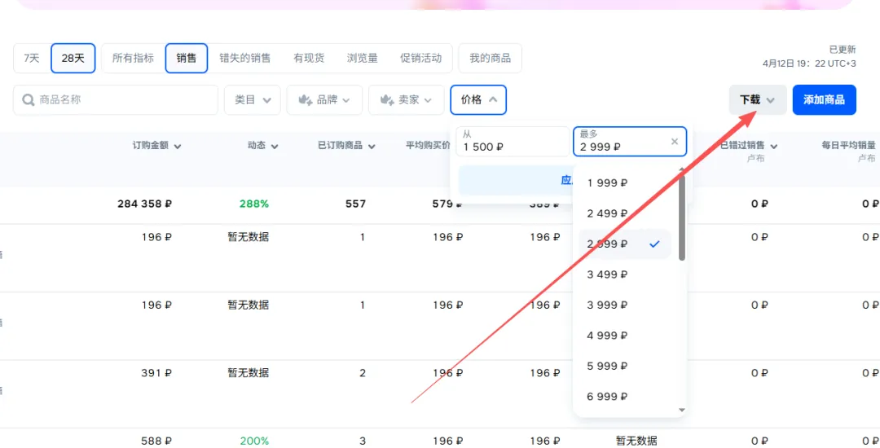This screenshot has width=880, height=448.
Task: Switch to 销售 tab
Action: 187,59
